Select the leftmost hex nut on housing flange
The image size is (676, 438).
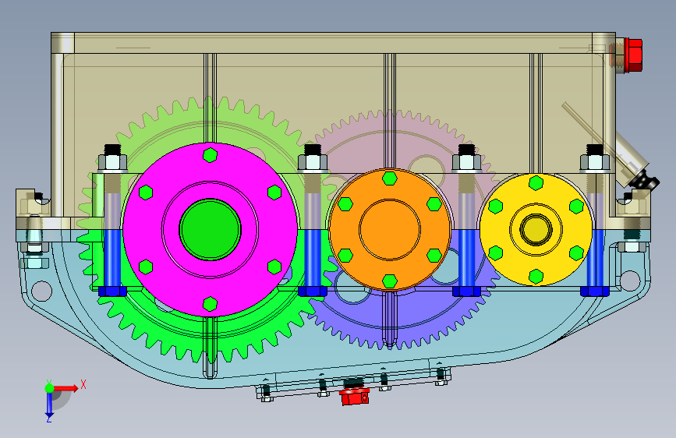click(x=112, y=163)
